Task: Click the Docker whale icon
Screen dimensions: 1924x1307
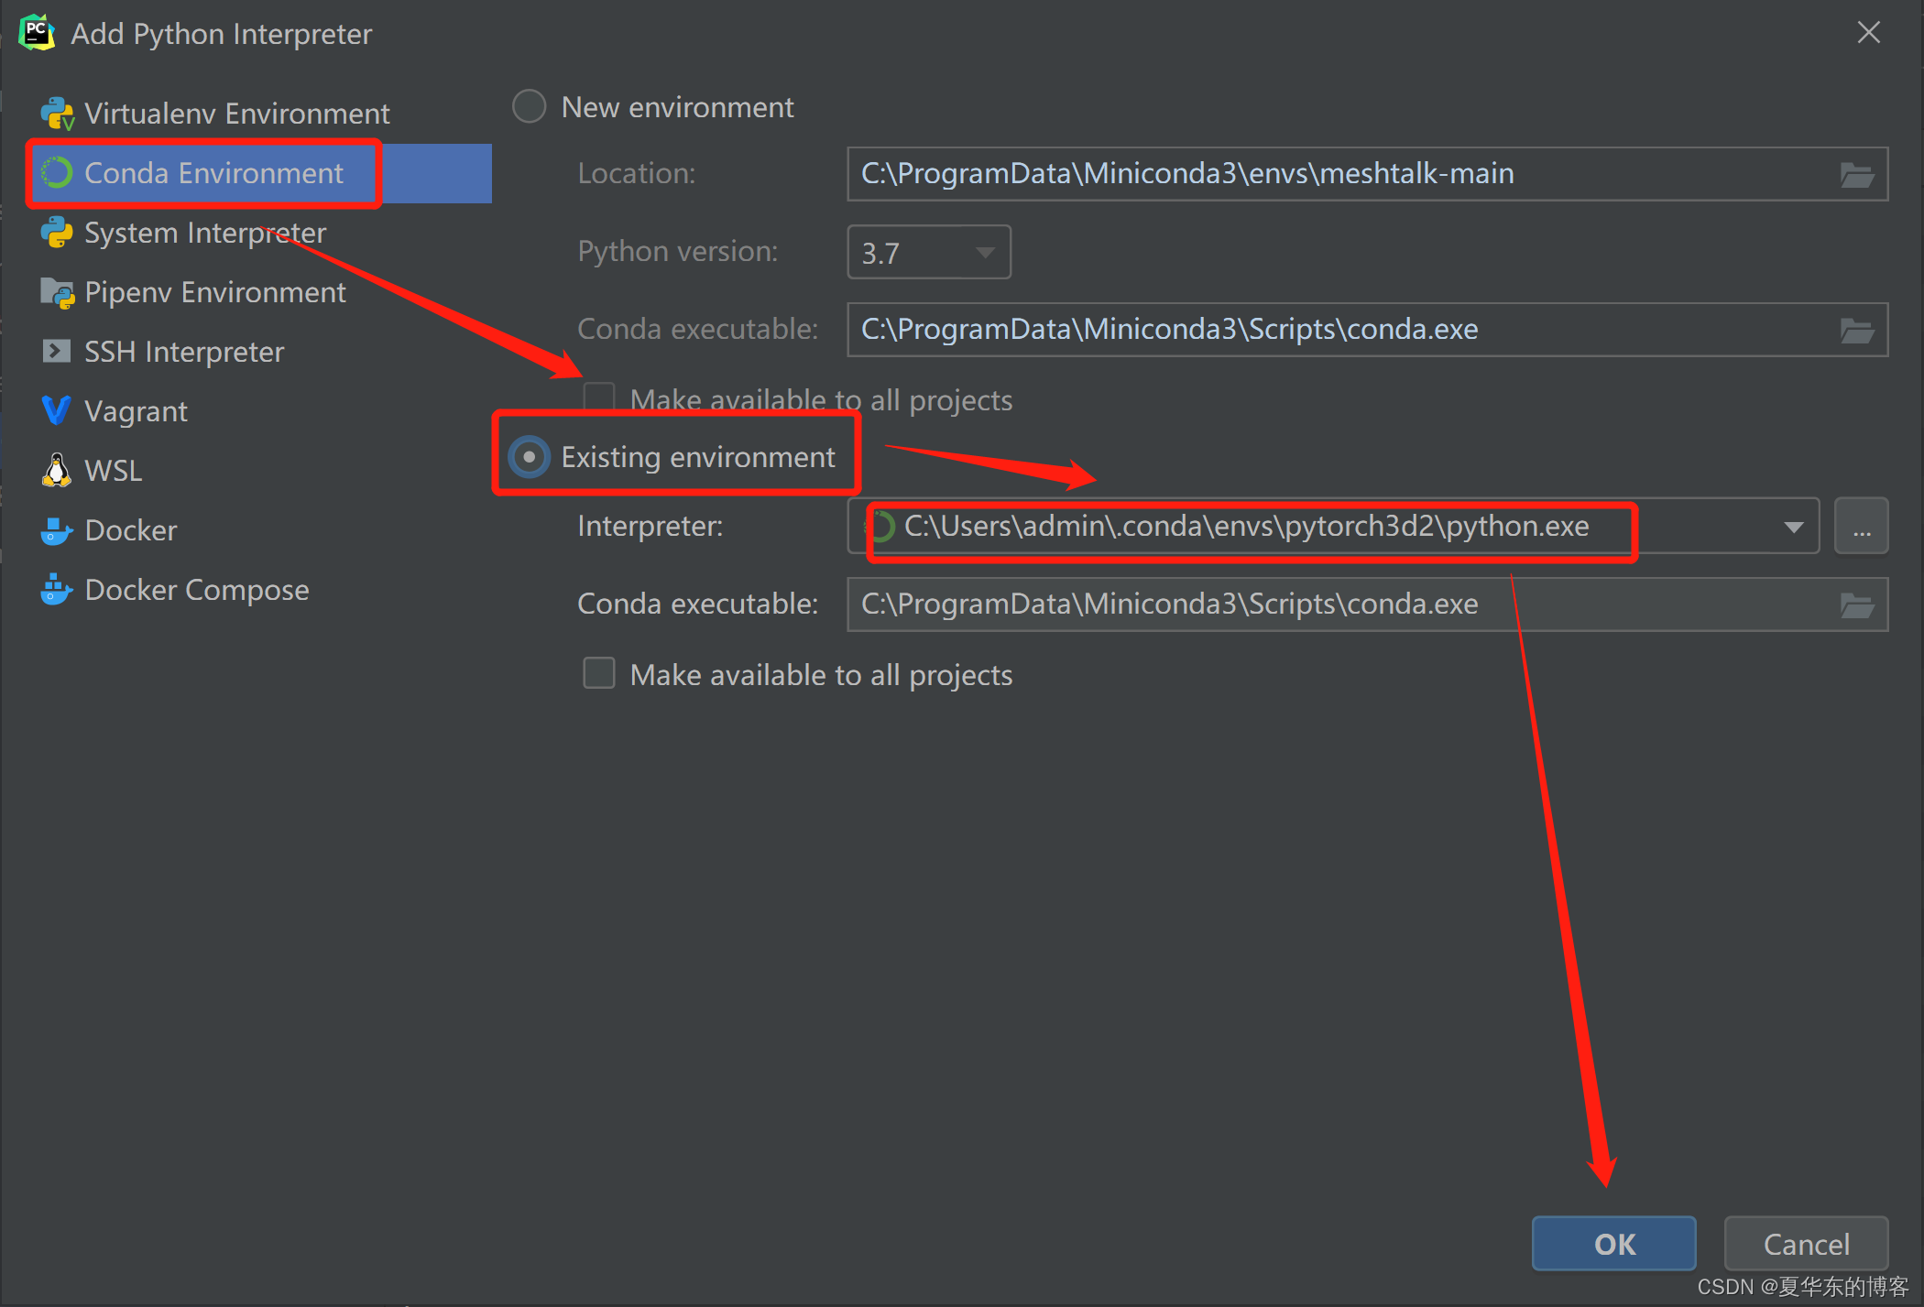Action: tap(57, 530)
